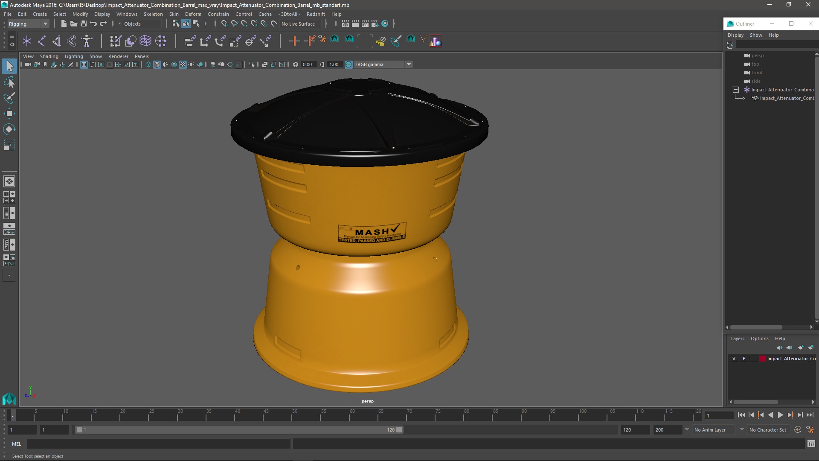Step forward to next key
The image size is (819, 461).
pos(790,415)
